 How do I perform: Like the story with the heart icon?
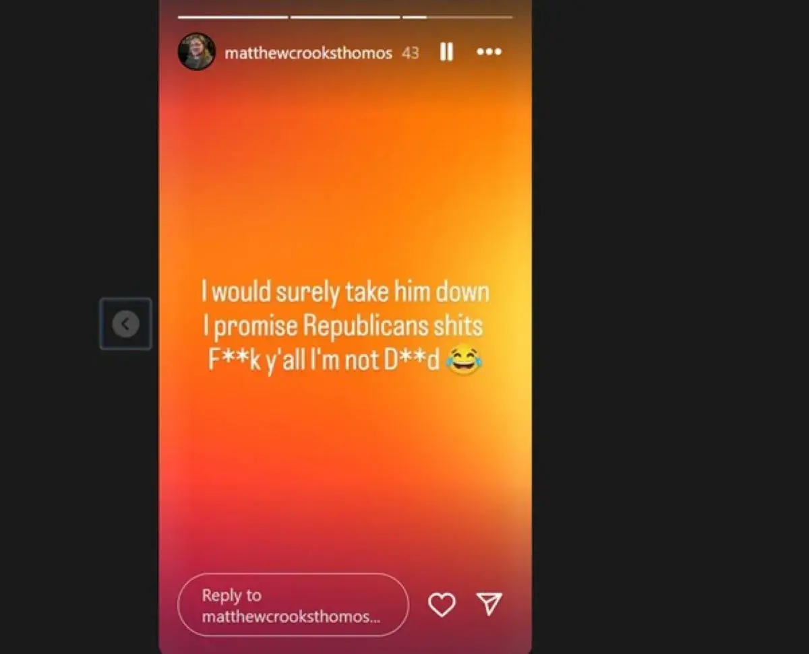(x=442, y=605)
